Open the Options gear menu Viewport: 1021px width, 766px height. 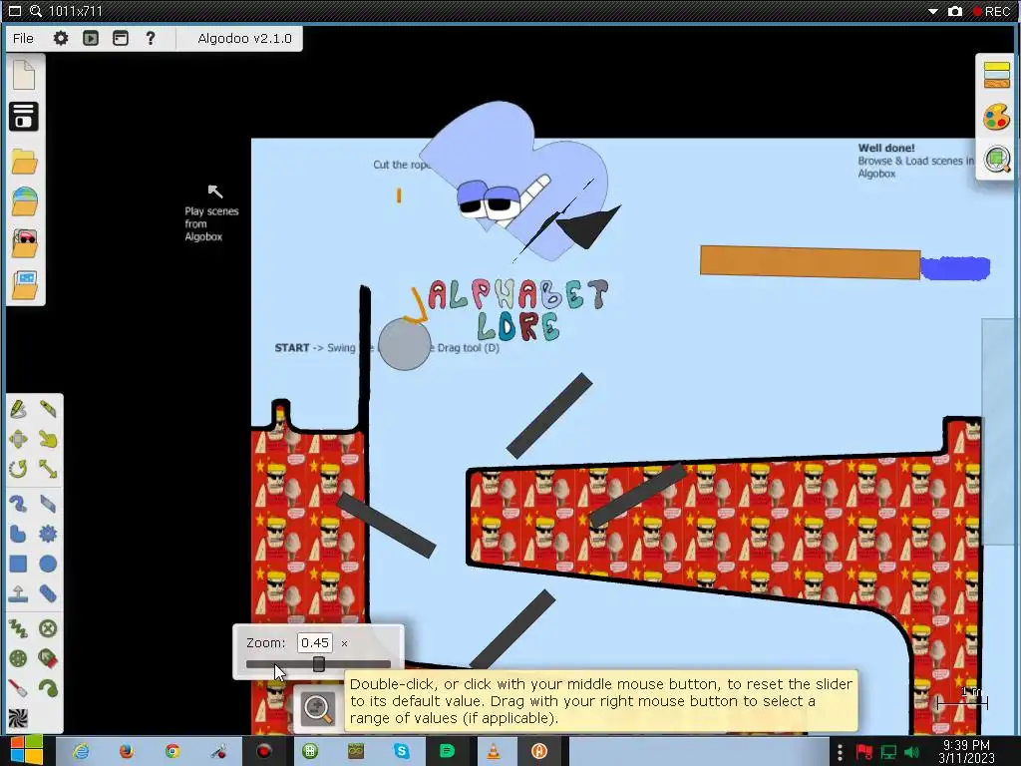coord(61,39)
